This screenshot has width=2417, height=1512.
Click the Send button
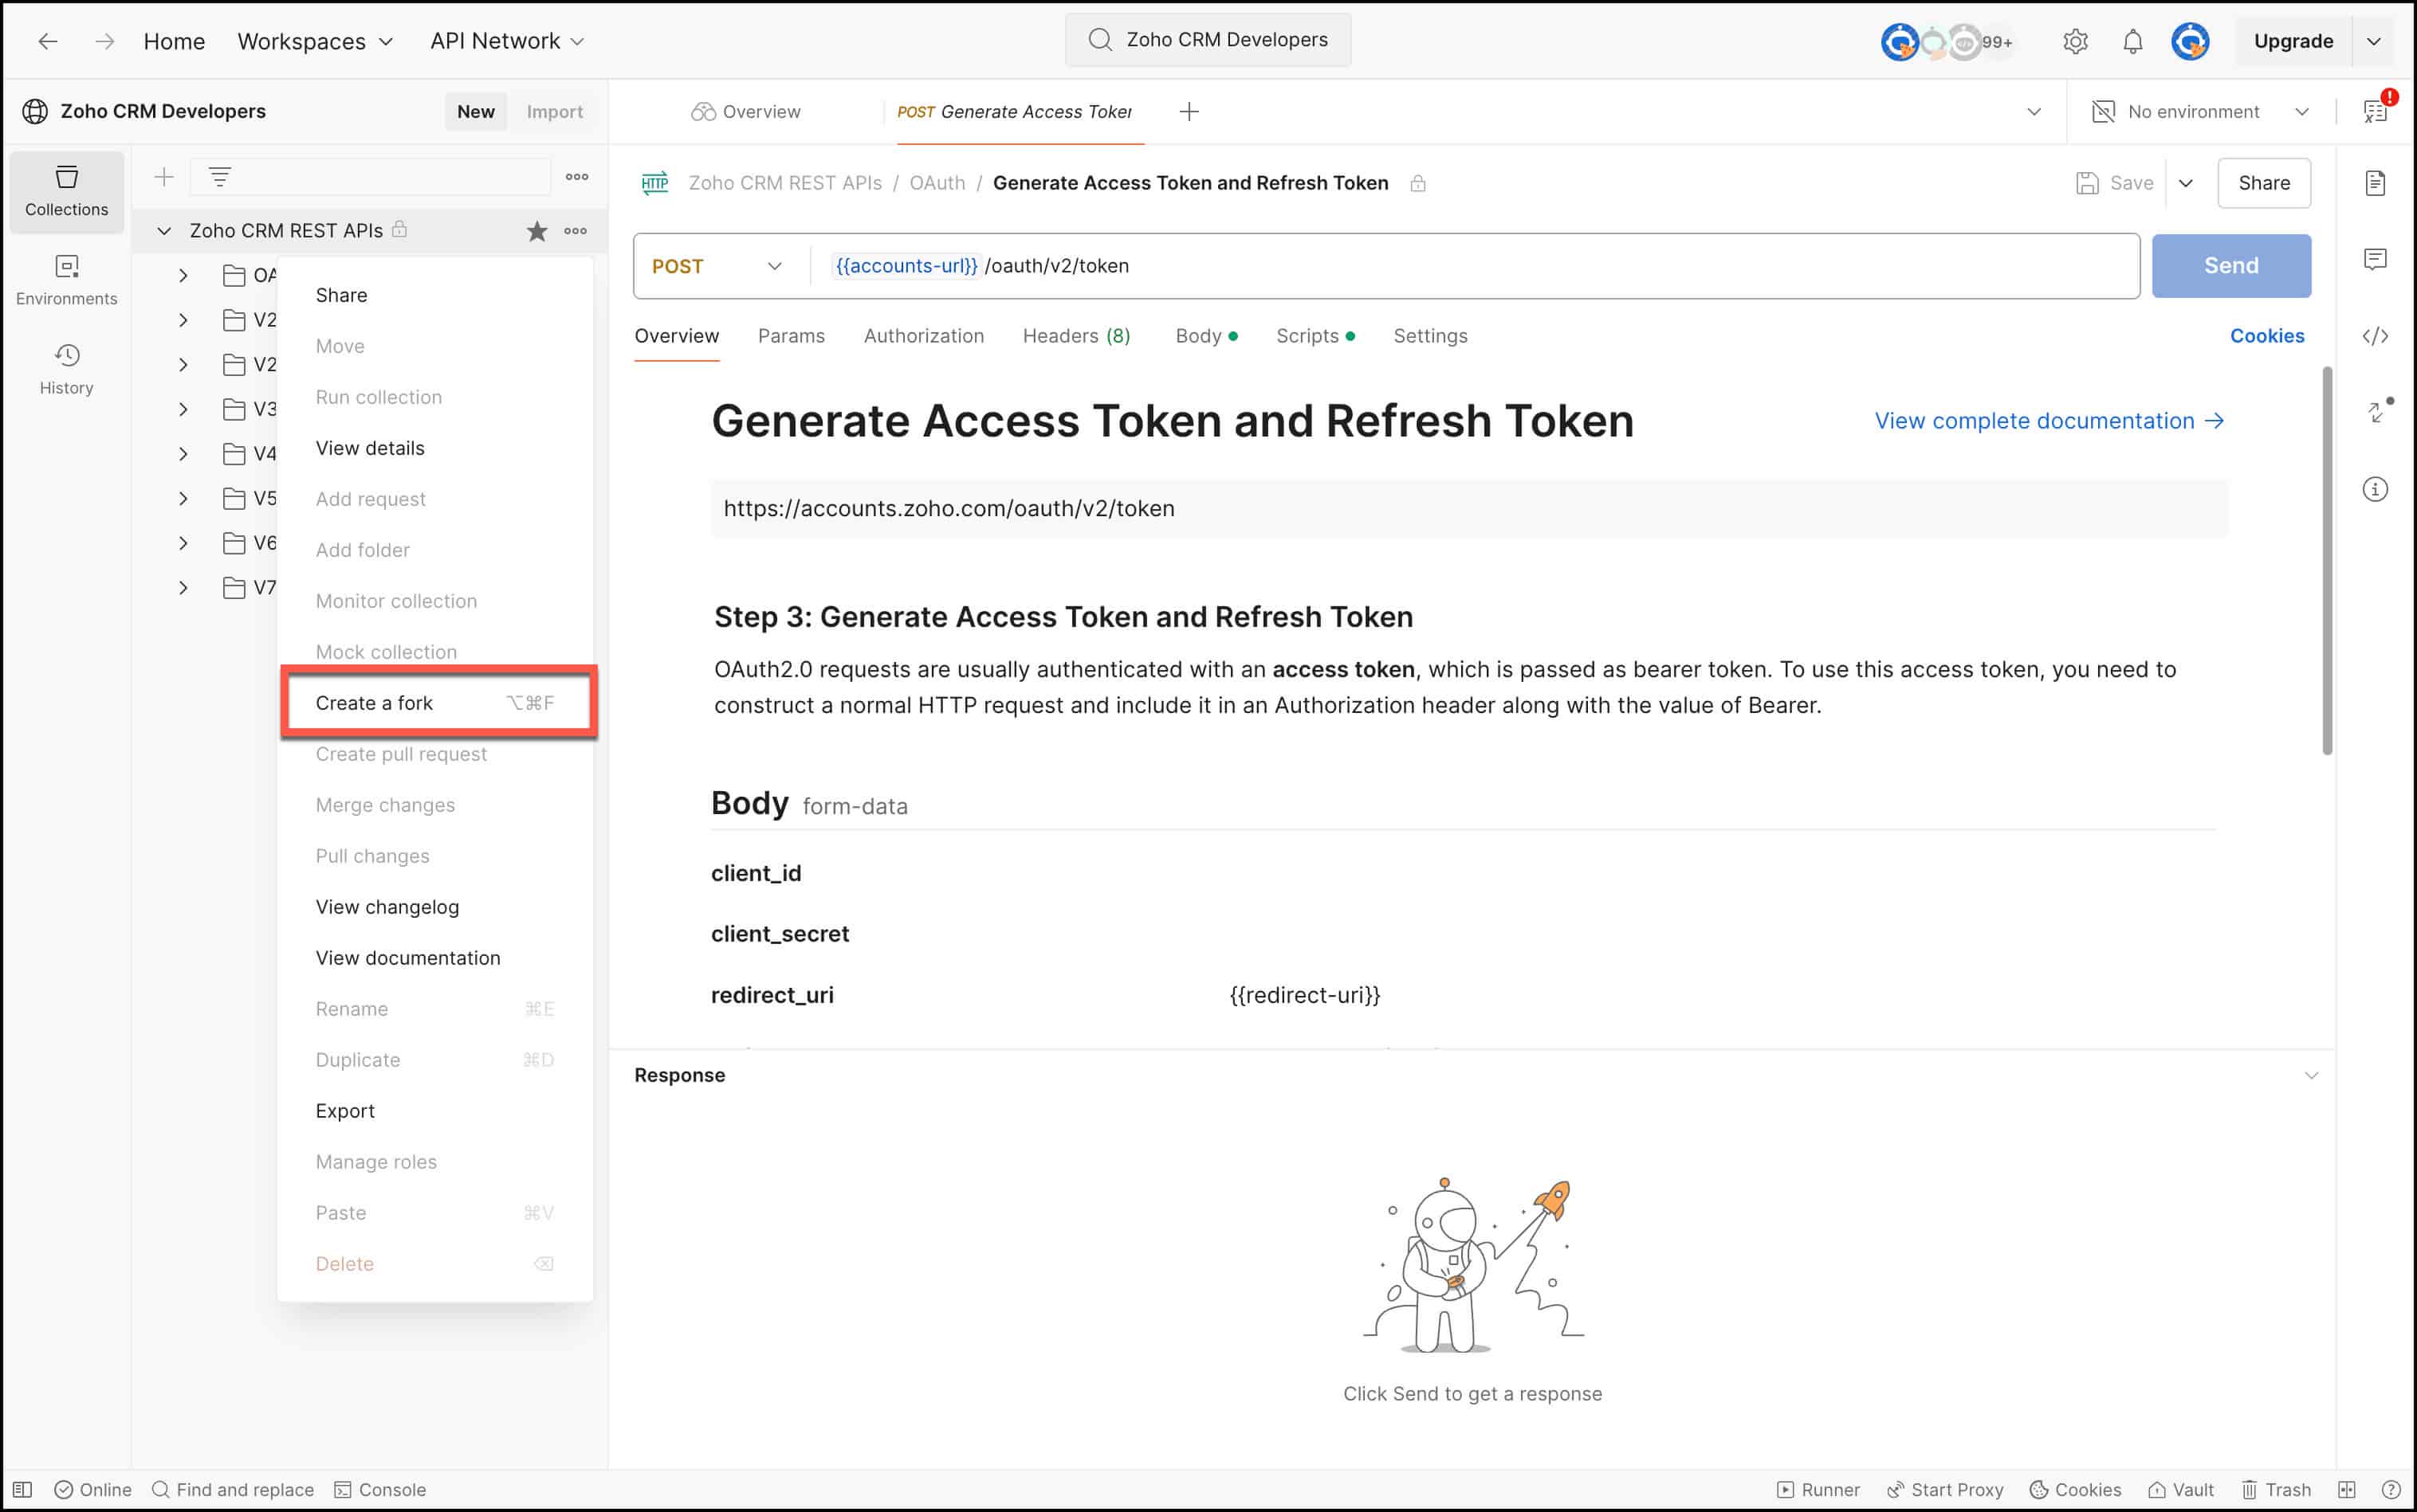pyautogui.click(x=2231, y=266)
